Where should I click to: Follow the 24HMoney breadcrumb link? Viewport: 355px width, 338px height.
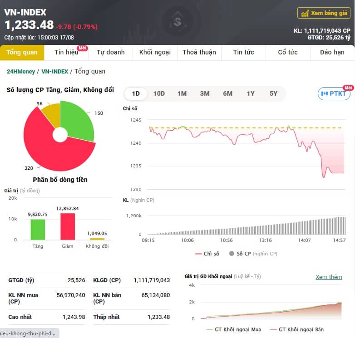pyautogui.click(x=21, y=72)
